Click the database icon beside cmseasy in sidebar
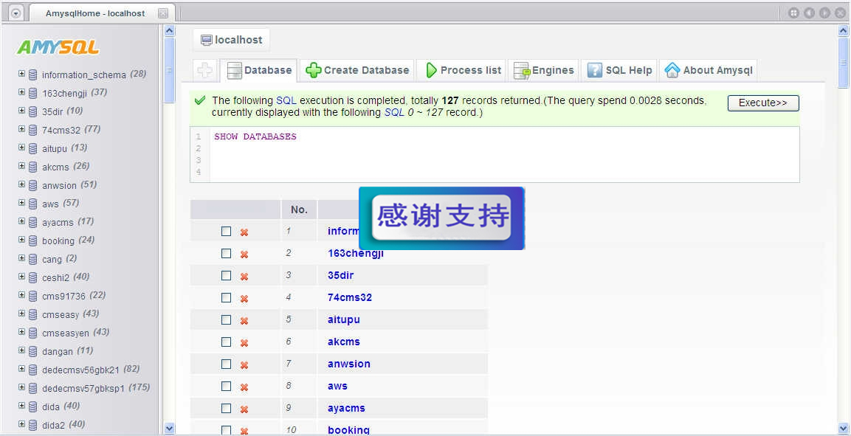The height and width of the screenshot is (436, 851). (x=33, y=314)
